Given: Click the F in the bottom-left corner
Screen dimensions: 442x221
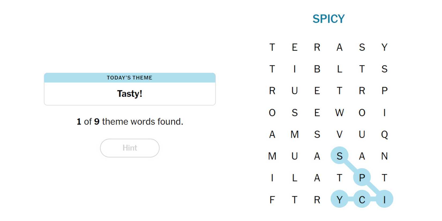Looking at the screenshot, I should 272,200.
